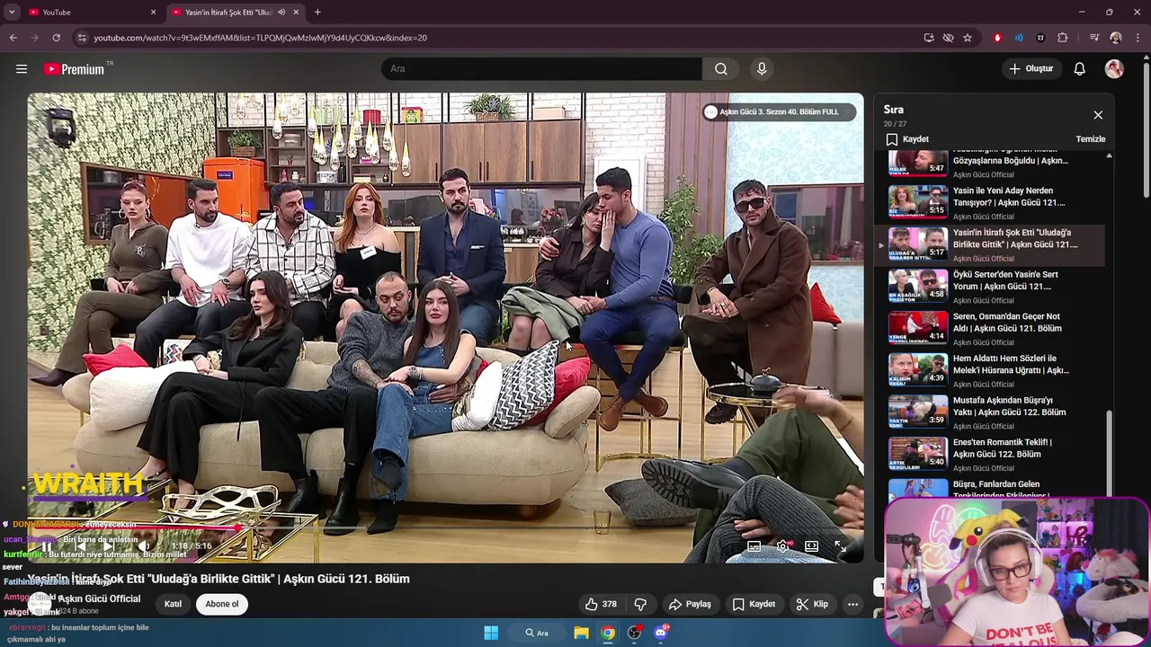Open Windows Start menu
1151x647 pixels.
[x=491, y=633]
